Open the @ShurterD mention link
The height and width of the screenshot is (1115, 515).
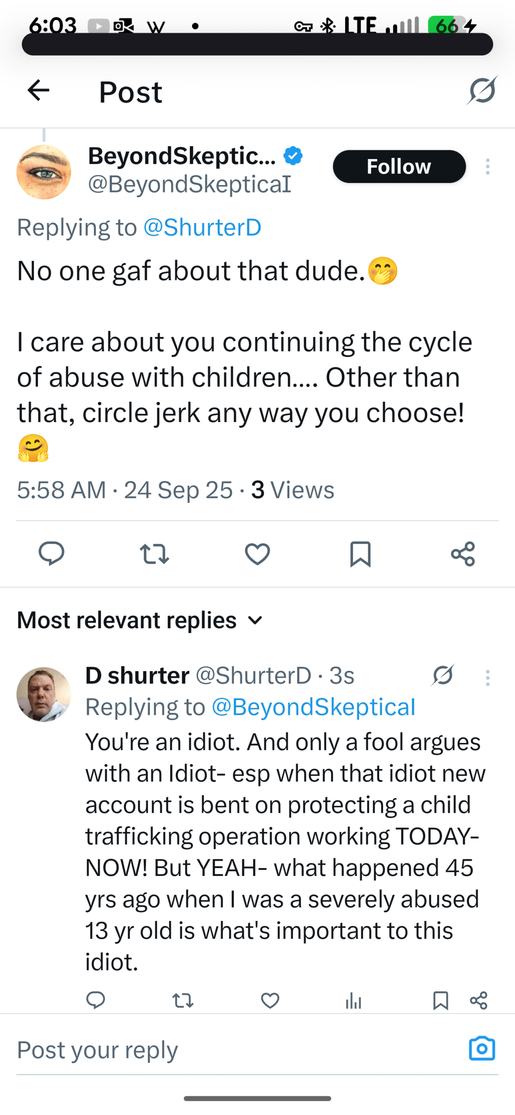click(x=202, y=227)
